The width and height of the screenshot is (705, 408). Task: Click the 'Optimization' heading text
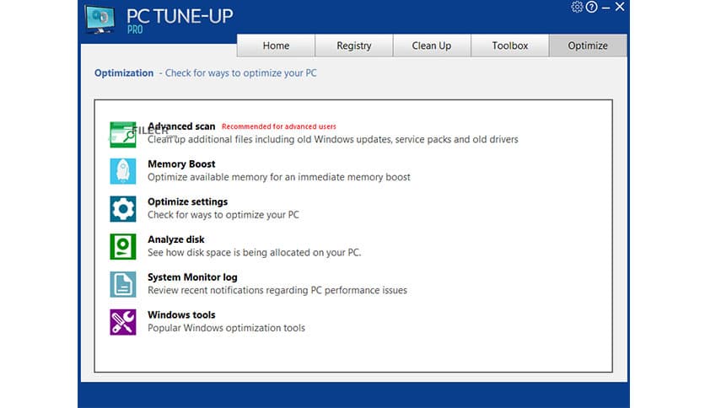(124, 72)
